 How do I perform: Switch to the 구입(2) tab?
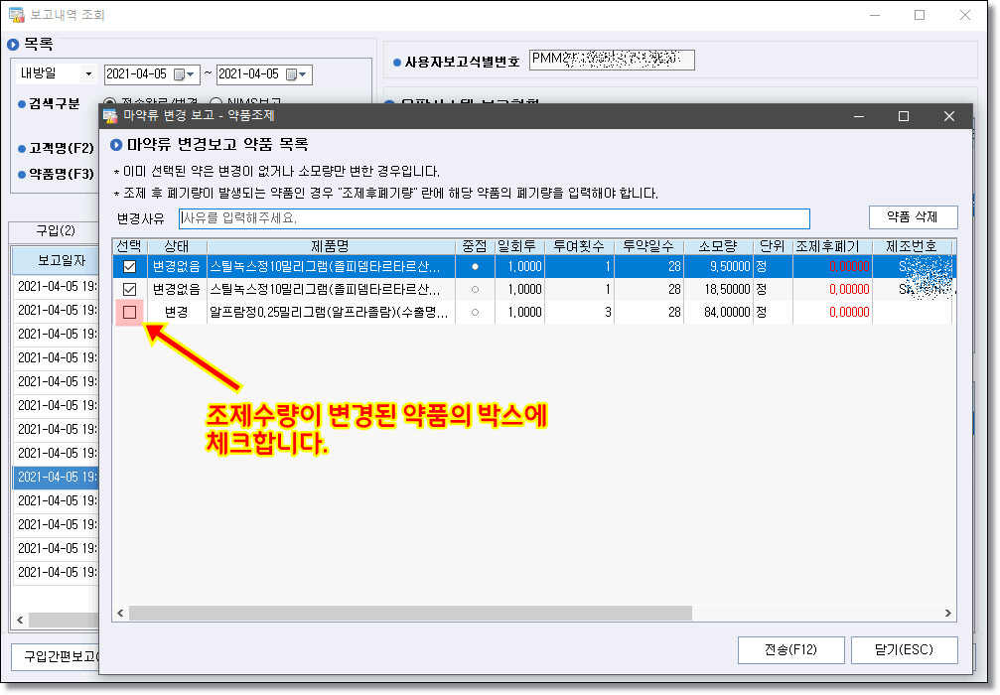click(x=56, y=230)
